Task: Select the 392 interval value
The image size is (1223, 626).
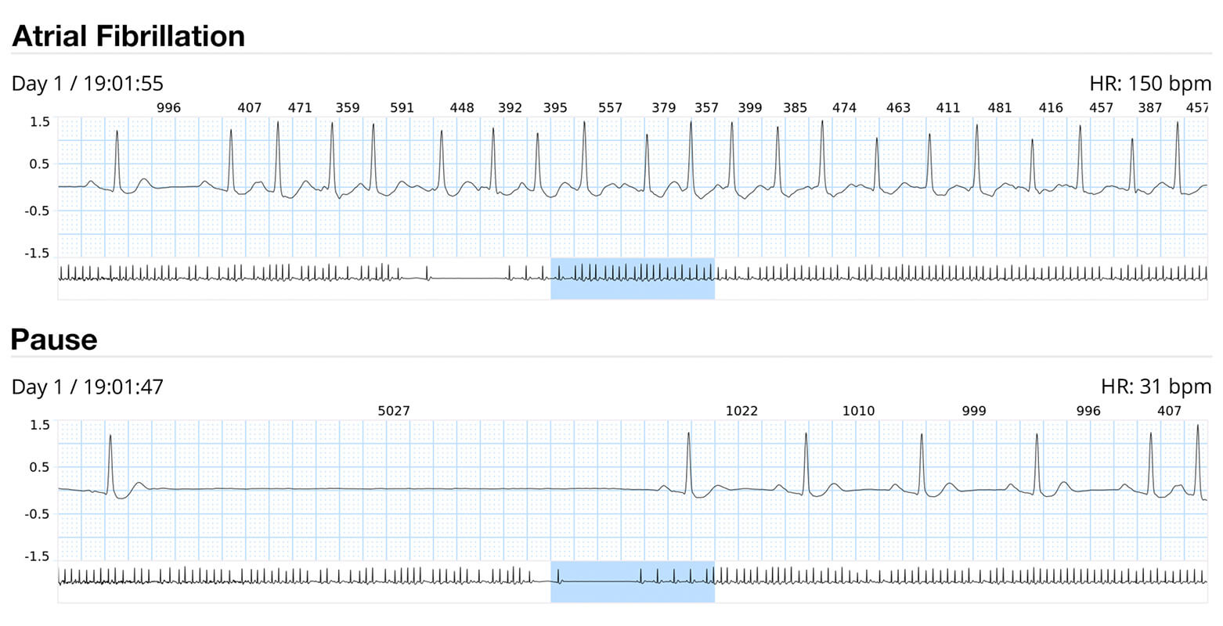Action: (x=510, y=108)
